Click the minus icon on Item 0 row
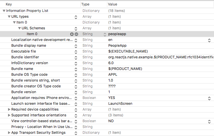This screenshot has width=214, height=137. (x=76, y=34)
